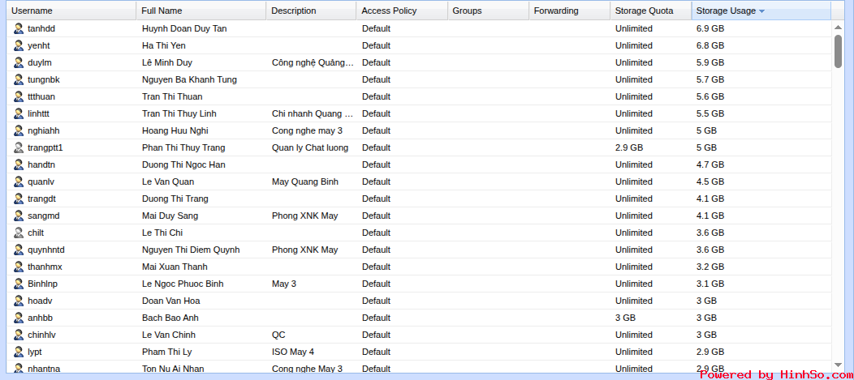Viewport: 854px width, 380px height.
Task: Click the user icon beside lypt
Action: (x=19, y=352)
